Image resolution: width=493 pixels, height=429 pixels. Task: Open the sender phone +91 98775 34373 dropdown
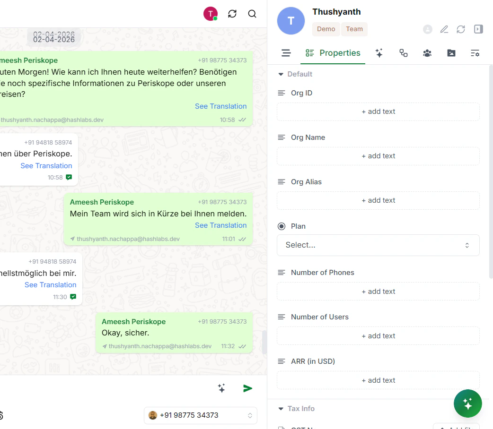201,415
